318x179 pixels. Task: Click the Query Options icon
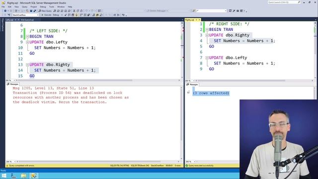pos(73,15)
